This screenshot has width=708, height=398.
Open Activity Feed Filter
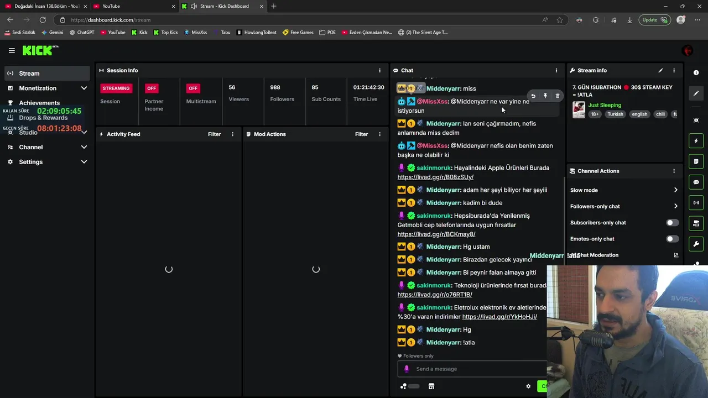coord(214,134)
